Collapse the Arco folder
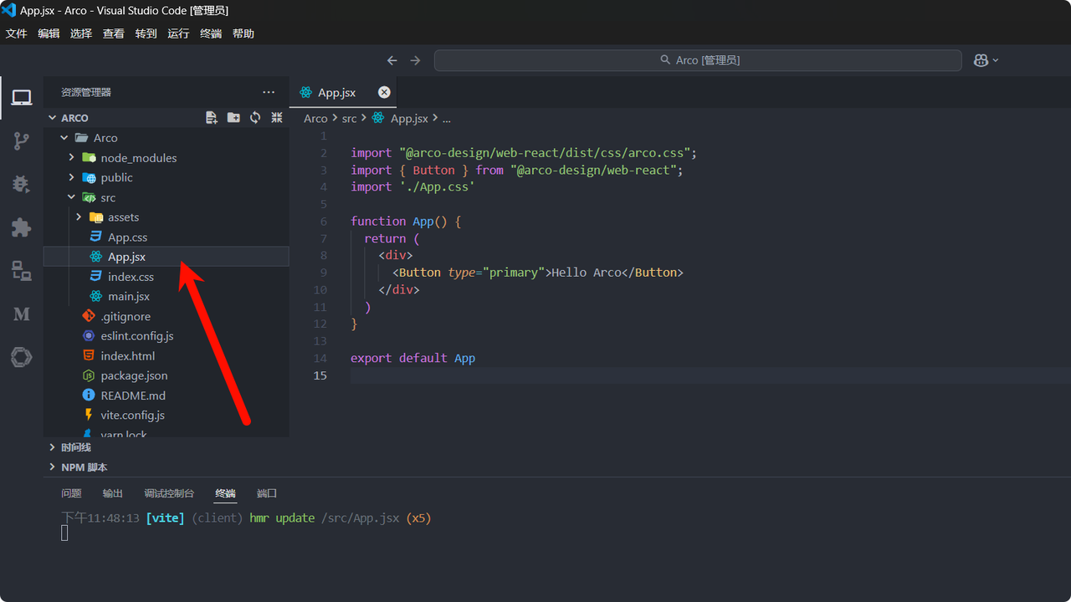The height and width of the screenshot is (602, 1071). point(64,138)
